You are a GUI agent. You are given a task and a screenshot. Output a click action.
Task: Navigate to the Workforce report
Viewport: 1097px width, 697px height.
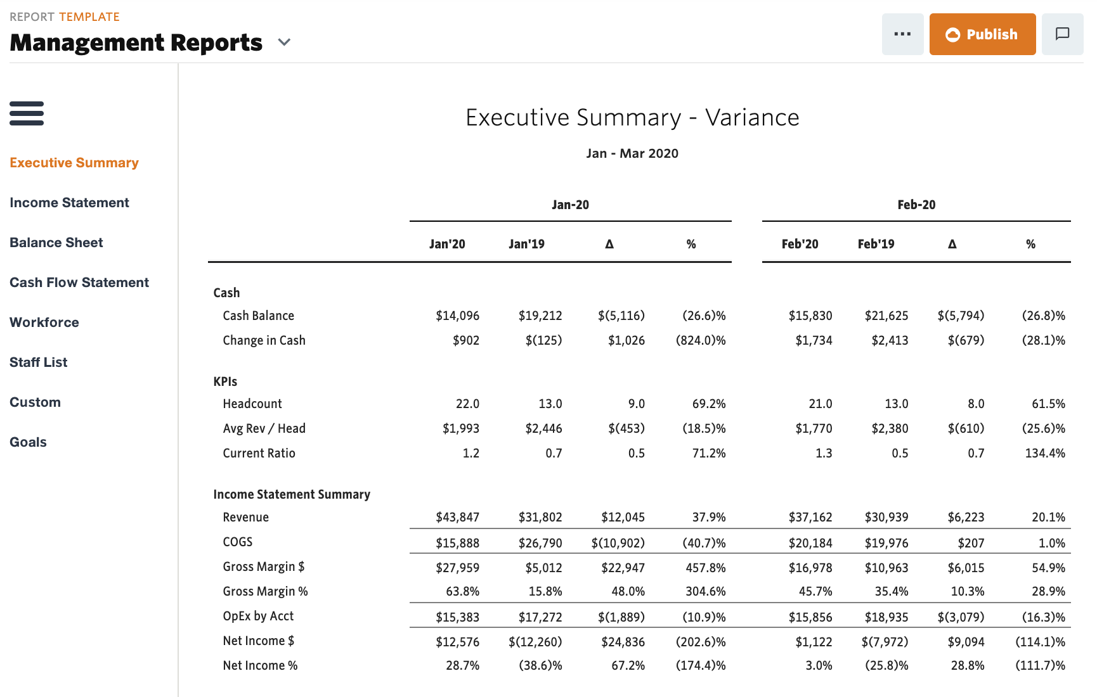44,322
